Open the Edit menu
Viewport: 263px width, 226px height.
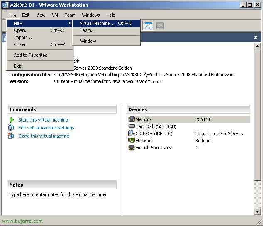(26, 15)
